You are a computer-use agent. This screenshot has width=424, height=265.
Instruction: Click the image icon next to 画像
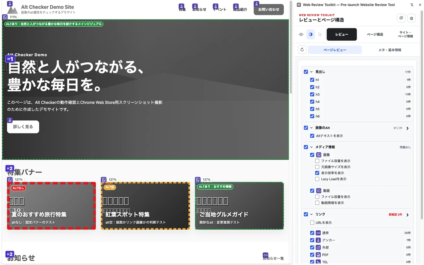[319, 155]
